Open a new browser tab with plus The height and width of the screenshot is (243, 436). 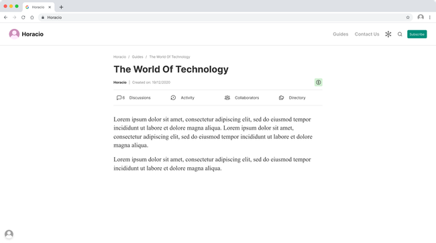pos(61,7)
